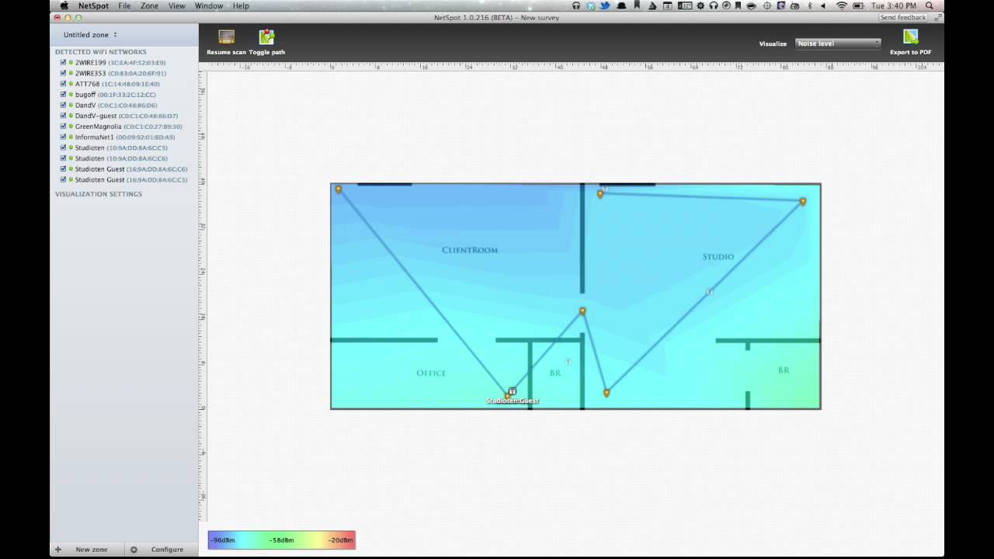Click the Export to PDF icon
The image size is (994, 559).
point(911,36)
